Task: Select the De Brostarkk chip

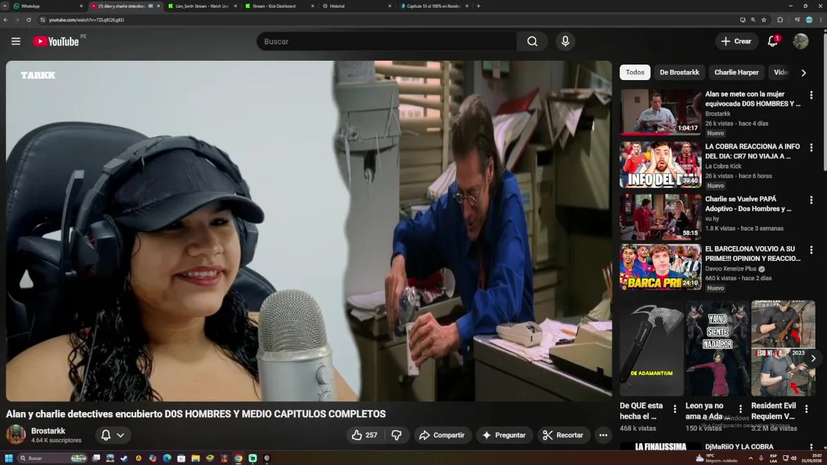Action: click(679, 72)
